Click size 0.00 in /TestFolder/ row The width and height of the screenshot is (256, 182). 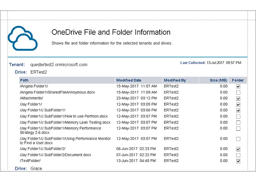(224, 161)
